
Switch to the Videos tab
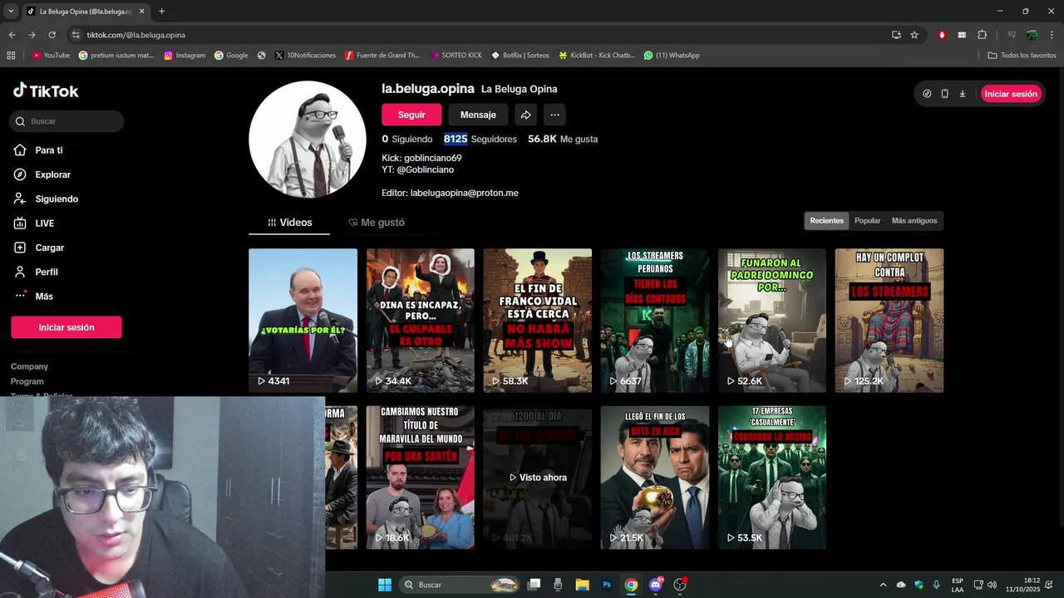coord(289,223)
